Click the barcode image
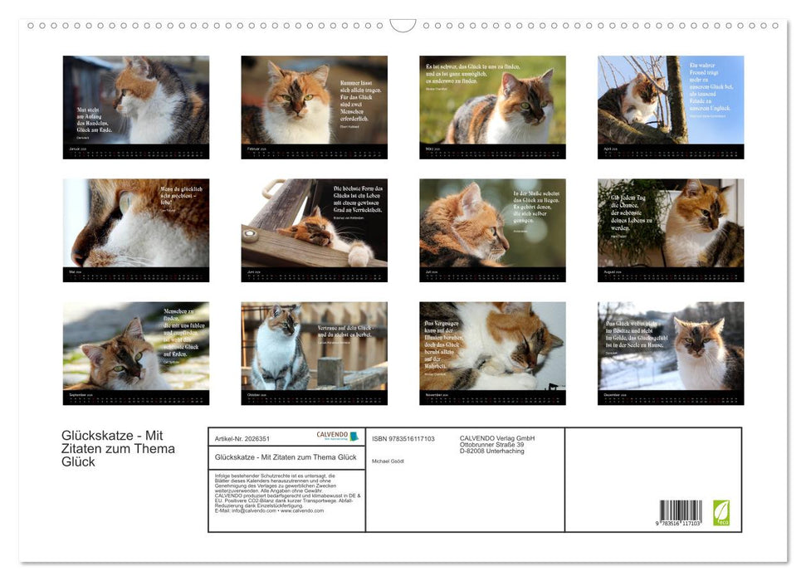The width and height of the screenshot is (806, 581). (x=681, y=513)
